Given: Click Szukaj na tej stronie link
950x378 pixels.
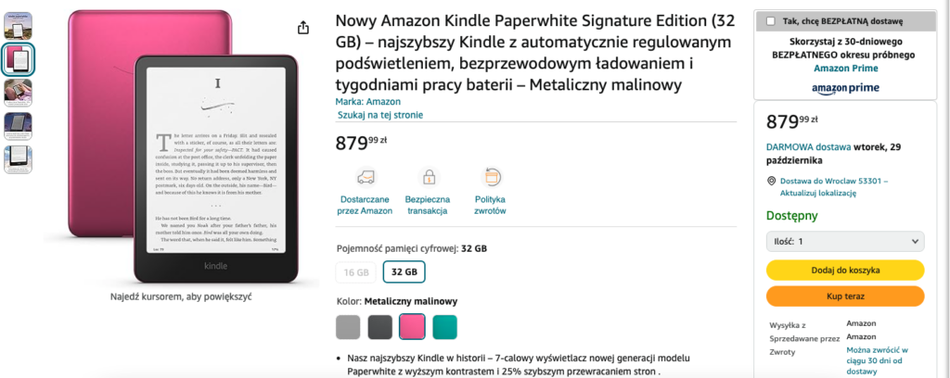Looking at the screenshot, I should (x=379, y=115).
